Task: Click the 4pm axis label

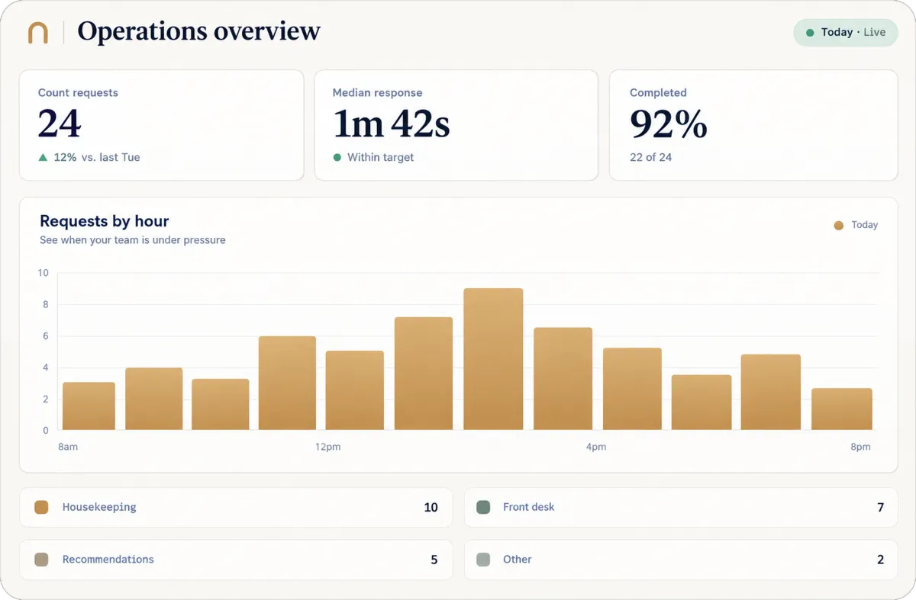Action: tap(596, 447)
